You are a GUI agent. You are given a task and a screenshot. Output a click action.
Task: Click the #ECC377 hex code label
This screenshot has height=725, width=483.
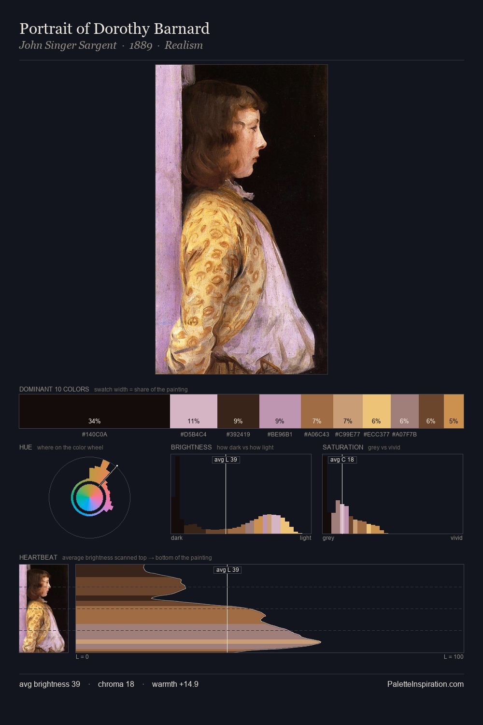(377, 435)
